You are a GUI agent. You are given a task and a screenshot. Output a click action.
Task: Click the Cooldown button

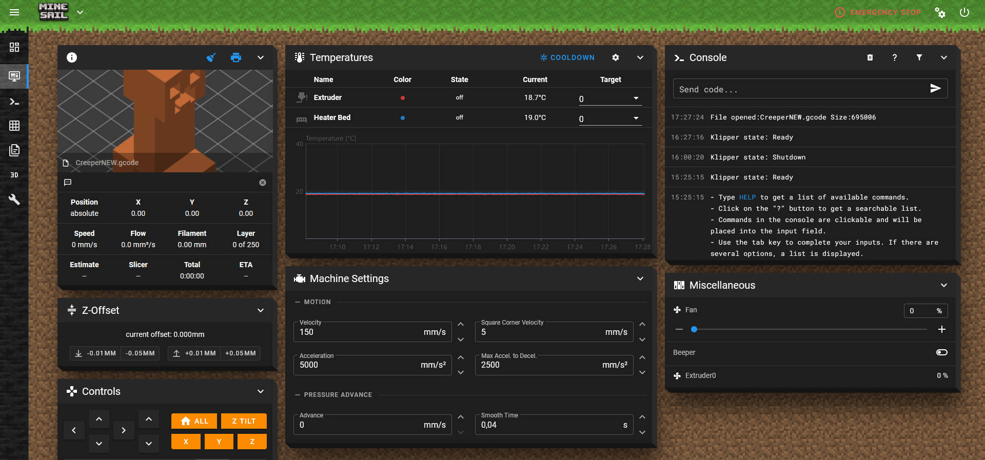pyautogui.click(x=567, y=57)
